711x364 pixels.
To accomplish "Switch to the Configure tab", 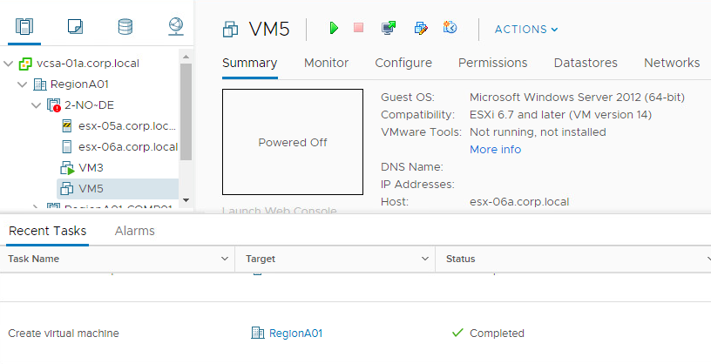I will pos(403,63).
